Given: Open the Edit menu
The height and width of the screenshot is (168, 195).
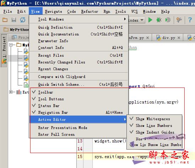Looking at the screenshot, I should click(21, 12).
